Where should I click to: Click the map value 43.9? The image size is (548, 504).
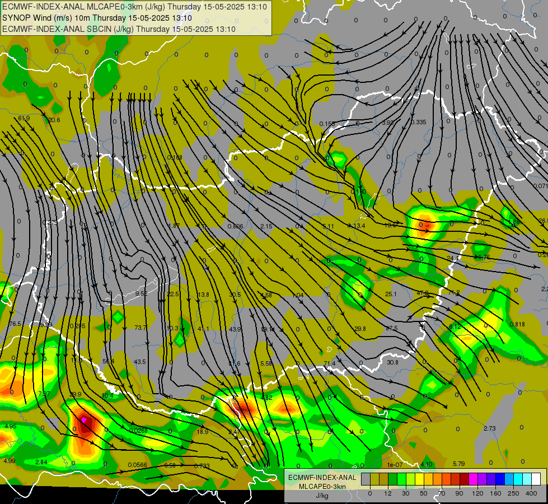pyautogui.click(x=235, y=329)
